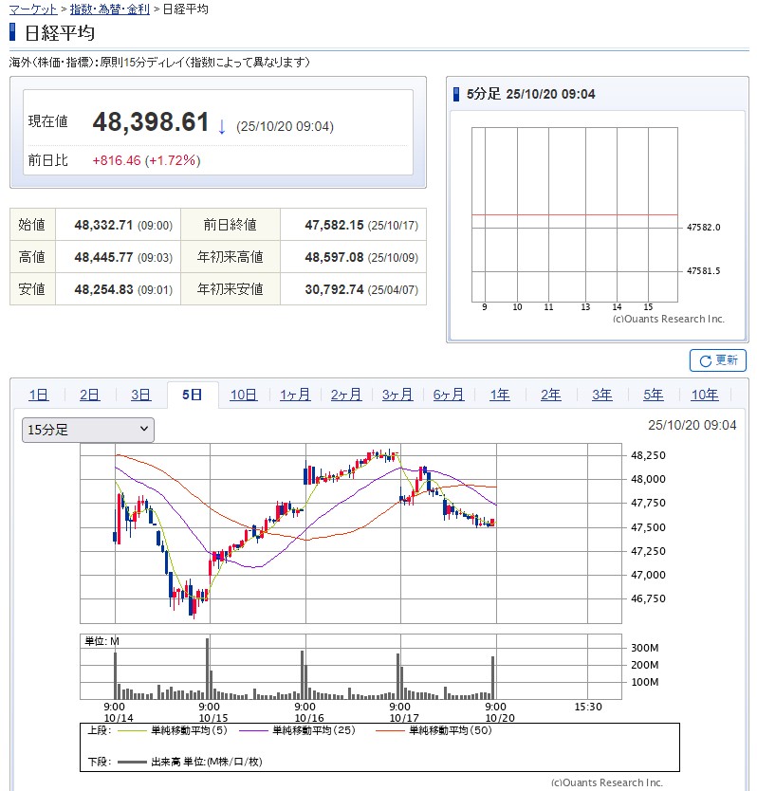
Task: Open the マーケット breadcrumb link
Action: point(33,9)
